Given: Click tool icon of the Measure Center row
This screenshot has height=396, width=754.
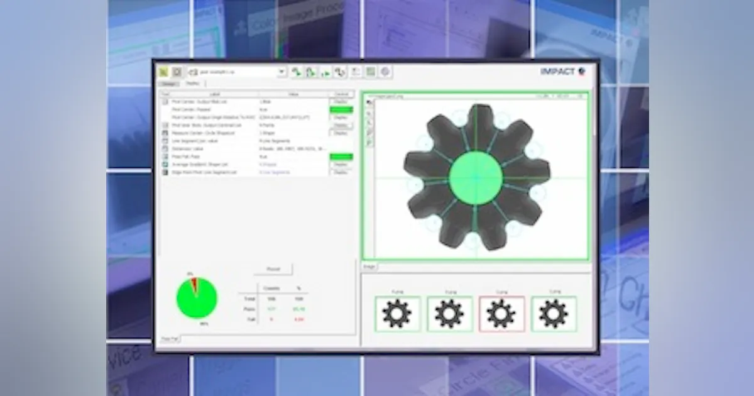Looking at the screenshot, I should click(165, 133).
